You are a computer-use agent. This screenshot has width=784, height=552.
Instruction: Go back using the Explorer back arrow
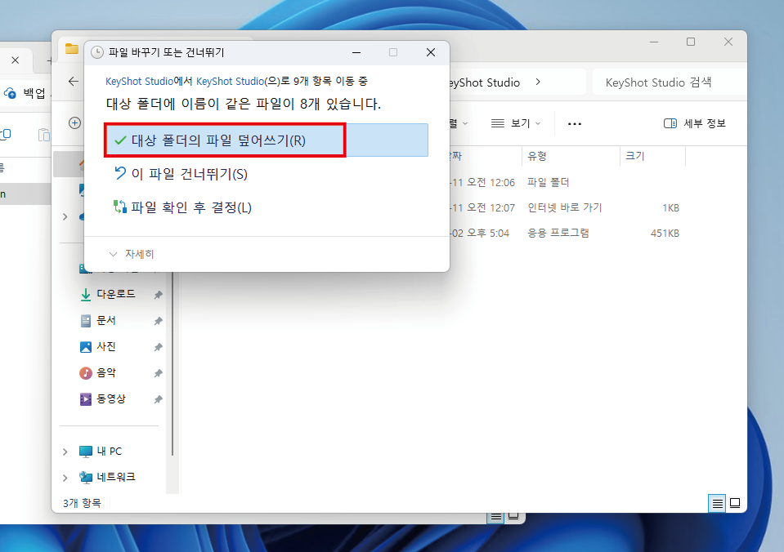pyautogui.click(x=74, y=82)
